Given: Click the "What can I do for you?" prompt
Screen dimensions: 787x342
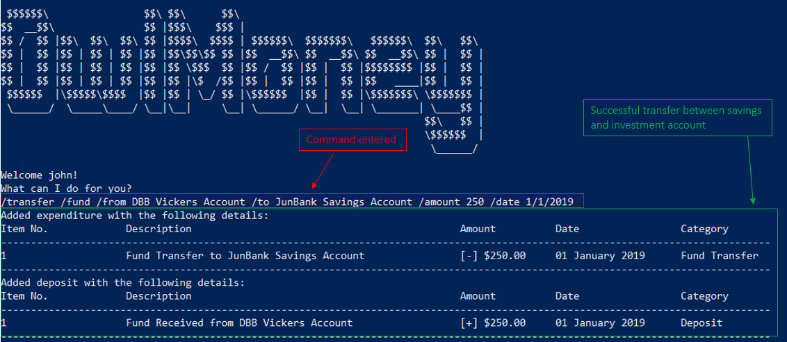Looking at the screenshot, I should click(67, 188).
